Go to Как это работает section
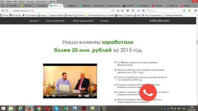 (55, 21)
